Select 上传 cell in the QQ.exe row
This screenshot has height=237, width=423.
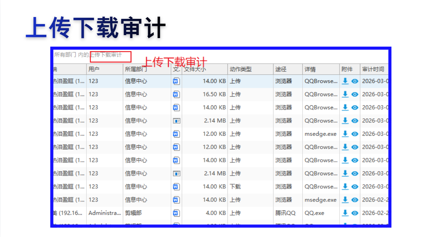pos(250,213)
